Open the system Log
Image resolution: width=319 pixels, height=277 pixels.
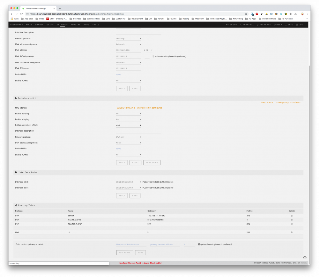[x=300, y=25]
